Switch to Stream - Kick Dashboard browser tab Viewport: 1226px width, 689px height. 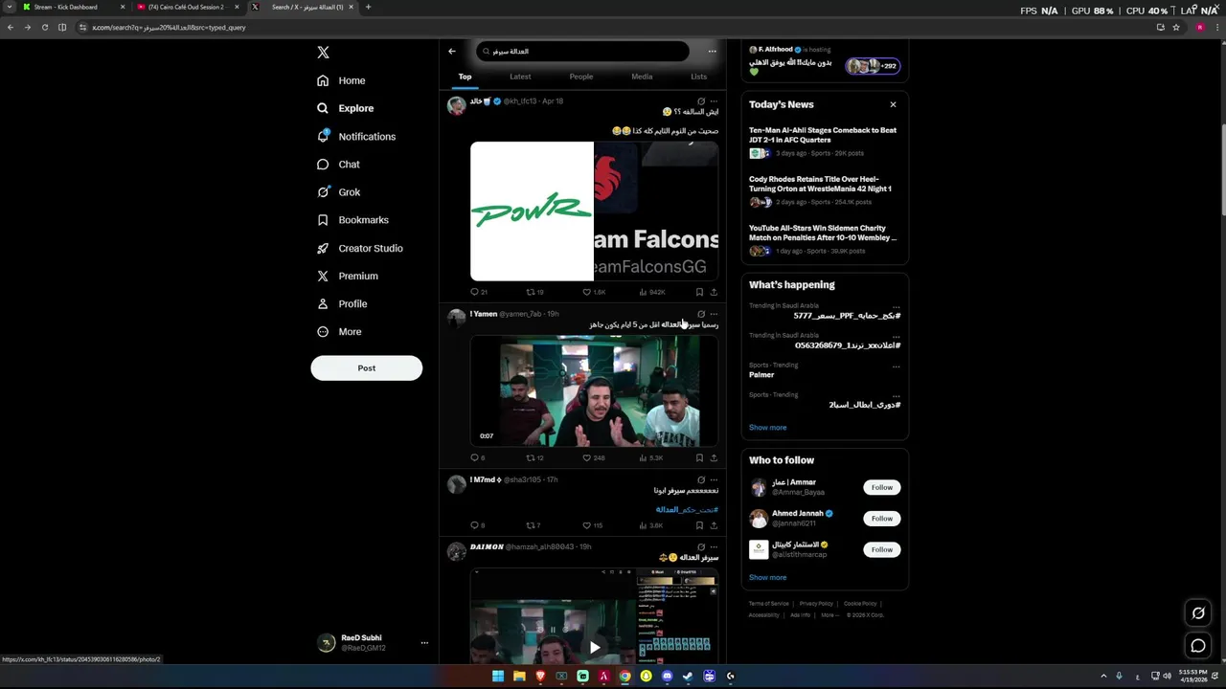[72, 7]
